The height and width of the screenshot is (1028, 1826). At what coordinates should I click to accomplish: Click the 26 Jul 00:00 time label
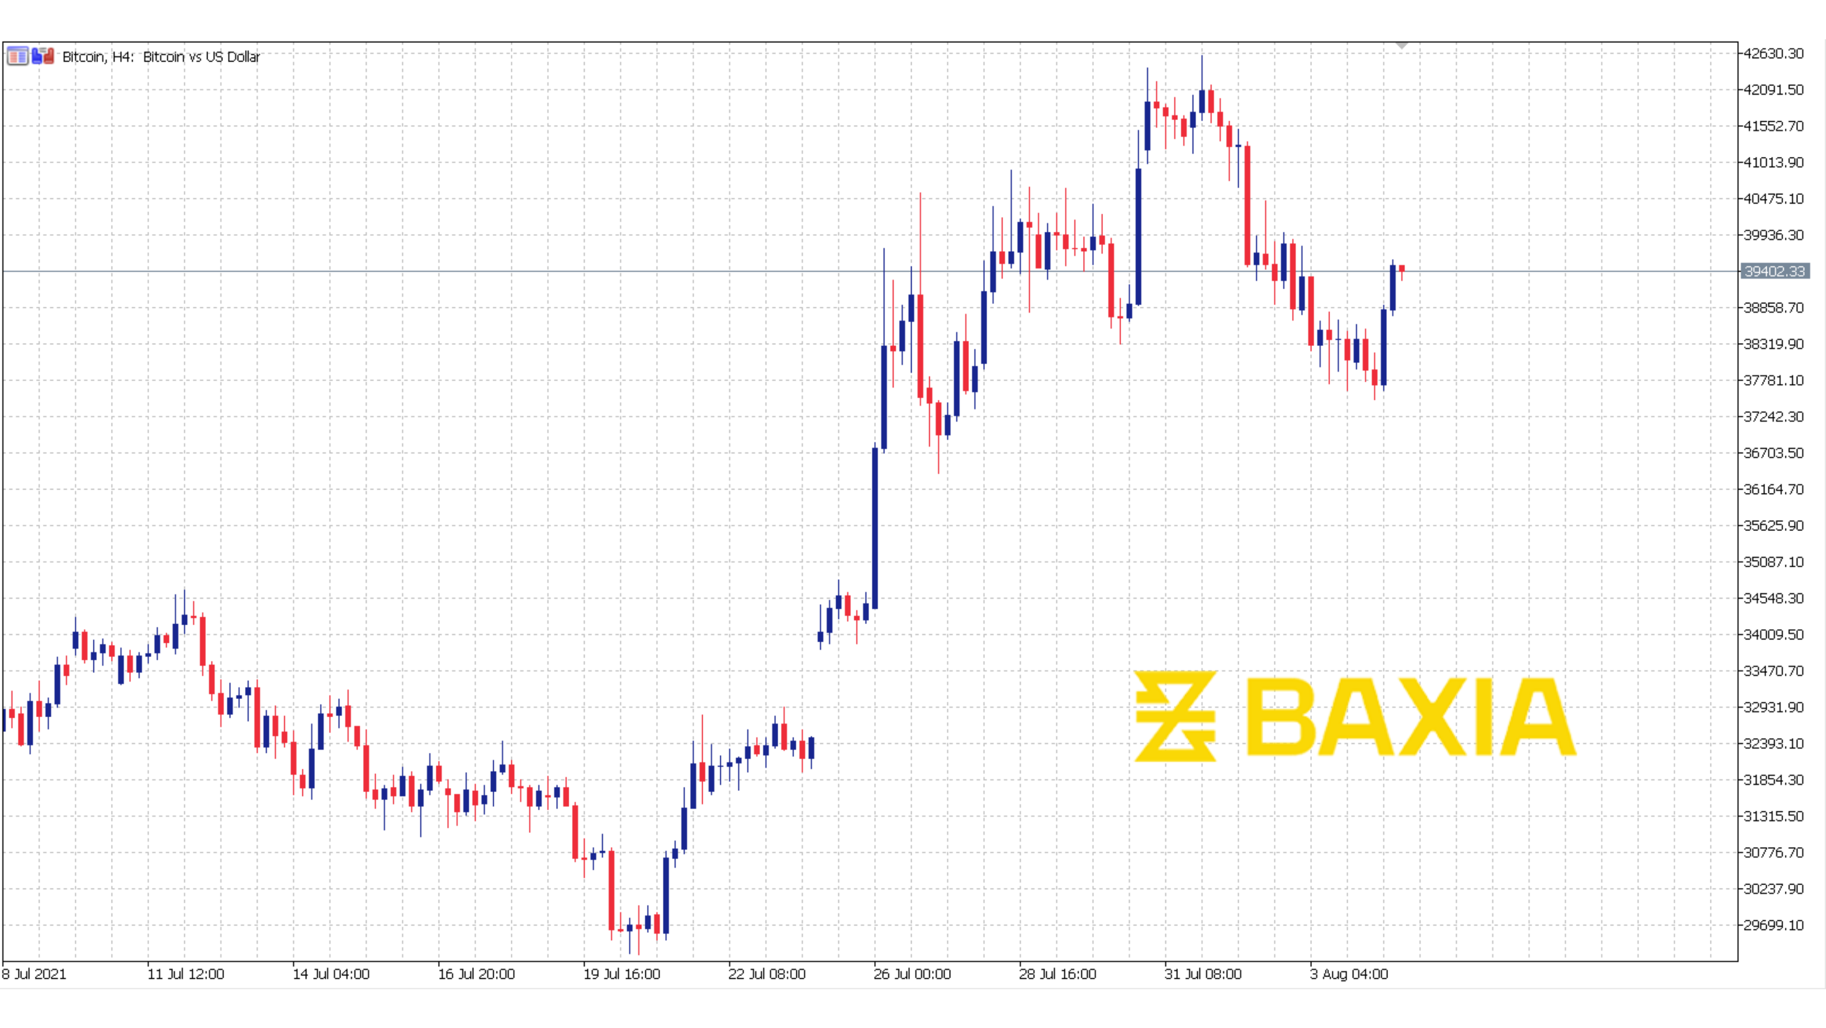tap(912, 974)
